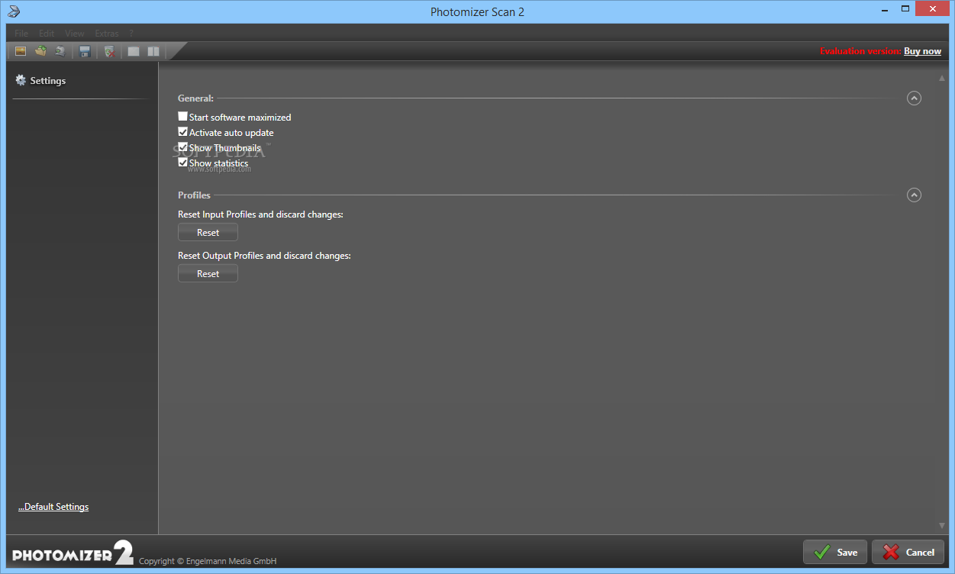The image size is (955, 574).
Task: Reset Output Profiles button
Action: (208, 273)
